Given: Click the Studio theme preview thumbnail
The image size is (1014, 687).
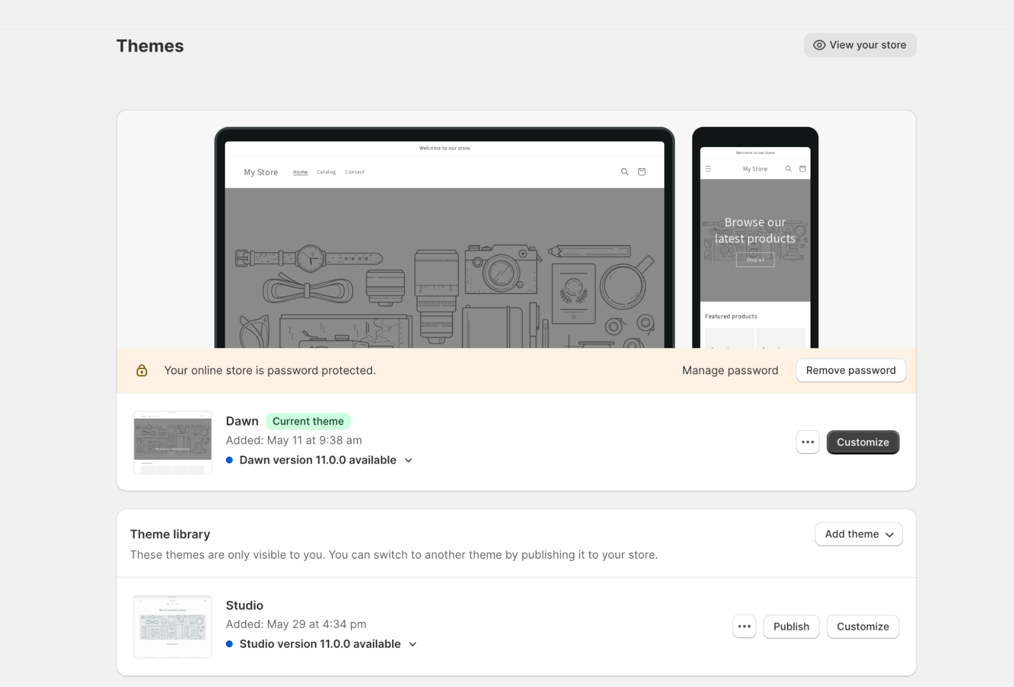Looking at the screenshot, I should (x=172, y=627).
